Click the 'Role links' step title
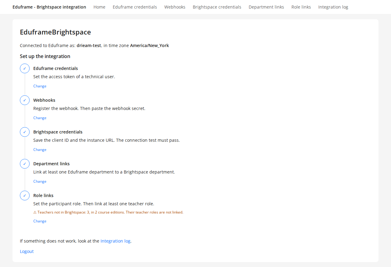Screen dimensions: 391x267 43,196
